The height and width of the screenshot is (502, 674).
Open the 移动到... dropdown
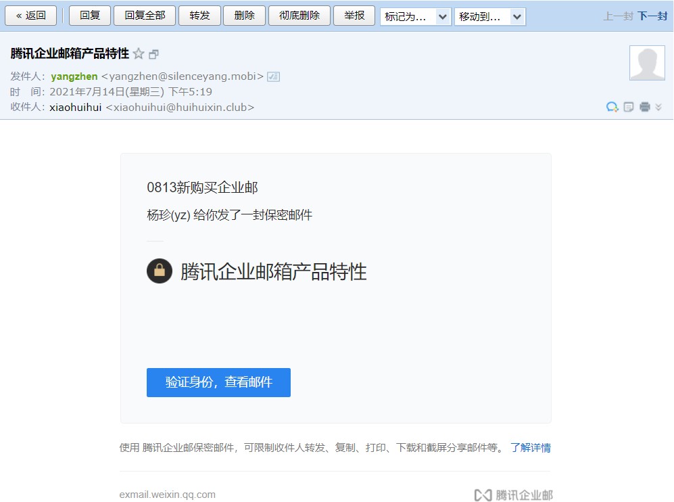pyautogui.click(x=490, y=17)
